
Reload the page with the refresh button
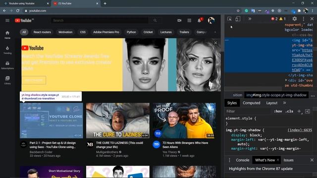[x=18, y=11]
